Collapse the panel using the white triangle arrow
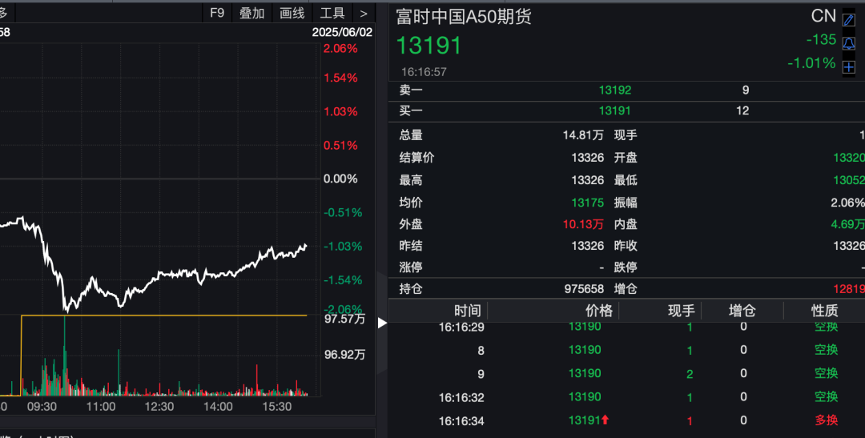This screenshot has height=438, width=865. [382, 323]
